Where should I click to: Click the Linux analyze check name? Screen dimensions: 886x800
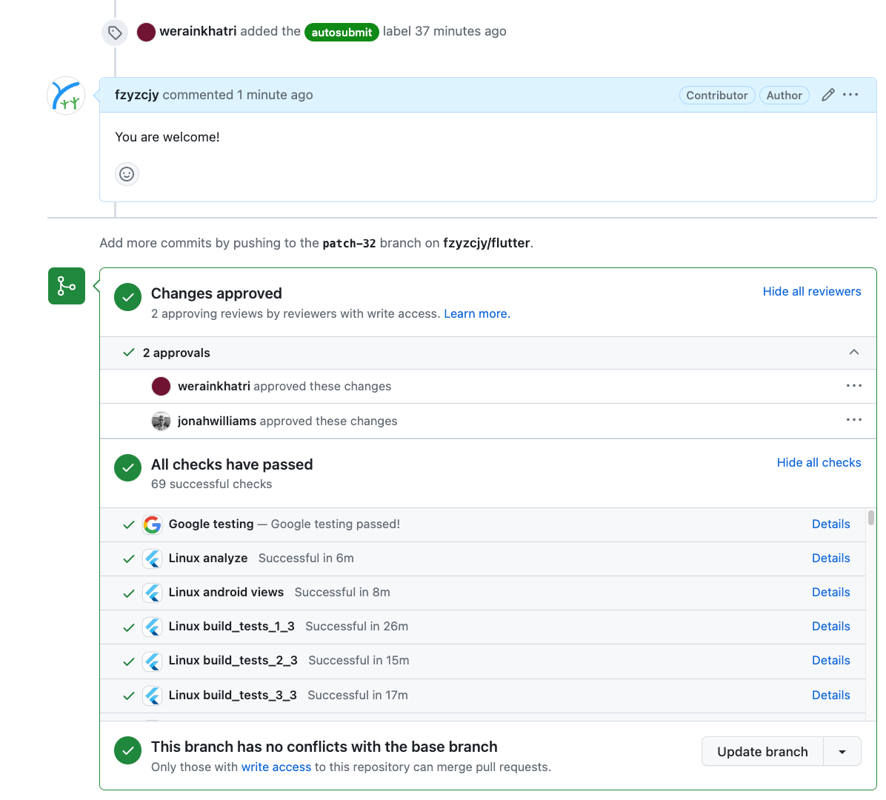tap(208, 559)
